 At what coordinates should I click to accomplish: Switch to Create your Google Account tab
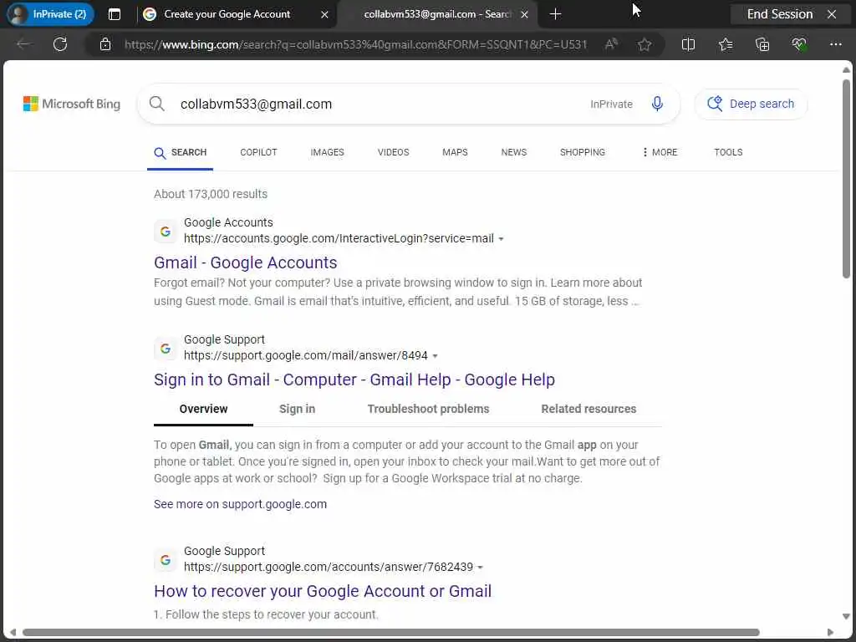tap(227, 14)
